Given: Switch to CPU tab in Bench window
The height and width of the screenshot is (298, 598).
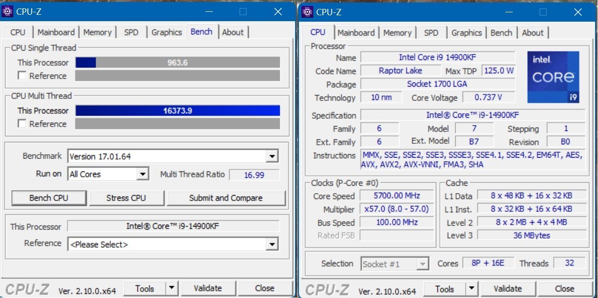Looking at the screenshot, I should (x=18, y=32).
